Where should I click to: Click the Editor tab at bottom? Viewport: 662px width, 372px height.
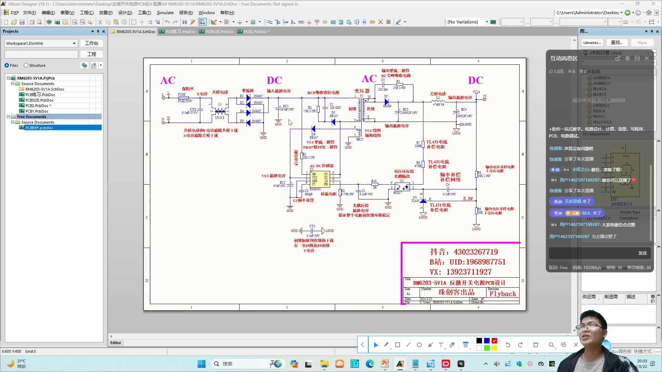(x=116, y=343)
